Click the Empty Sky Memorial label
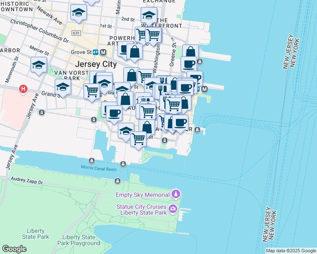 142,195
